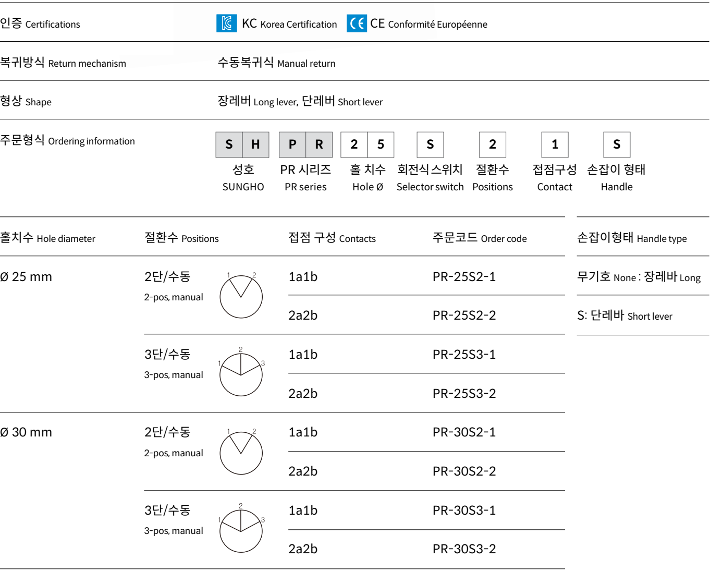The width and height of the screenshot is (711, 571).
Task: Click '2a2b' contact for PR-30S3-2
Action: (303, 549)
